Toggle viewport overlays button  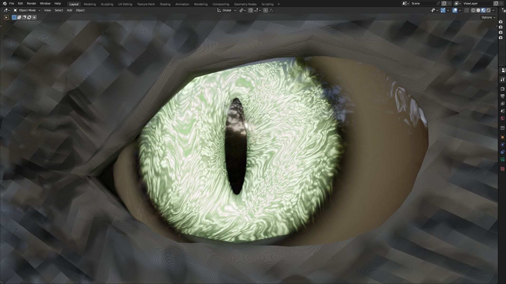coord(455,10)
